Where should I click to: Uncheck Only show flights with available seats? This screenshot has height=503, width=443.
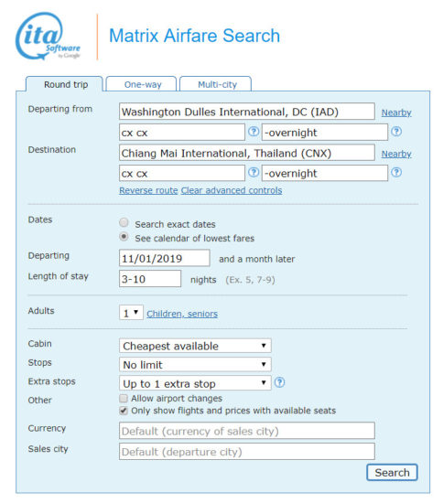tap(124, 411)
